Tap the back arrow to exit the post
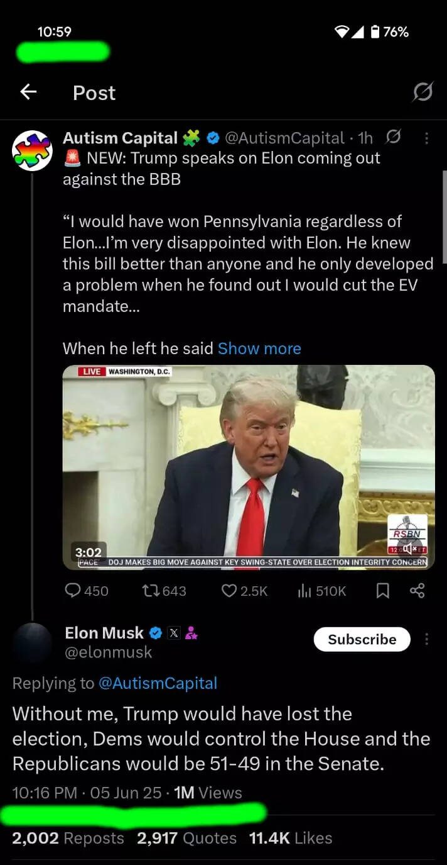 click(x=28, y=92)
